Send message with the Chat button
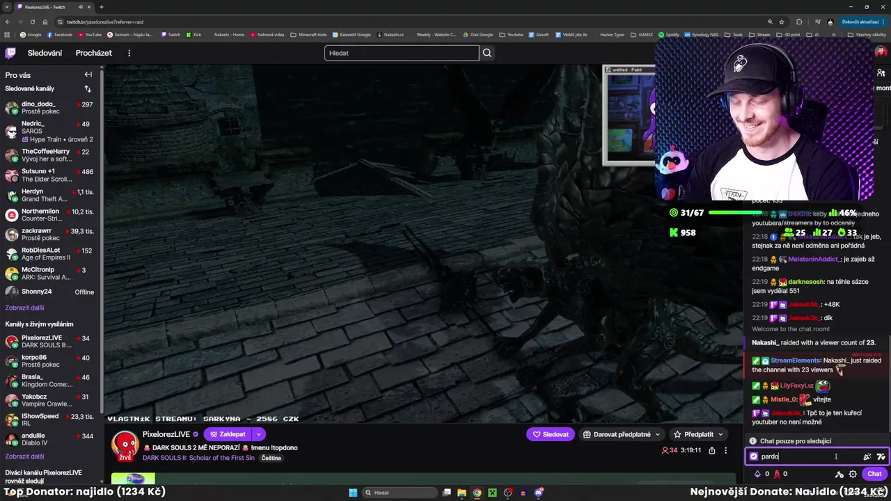Screen dimensions: 891x501 coord(874,474)
